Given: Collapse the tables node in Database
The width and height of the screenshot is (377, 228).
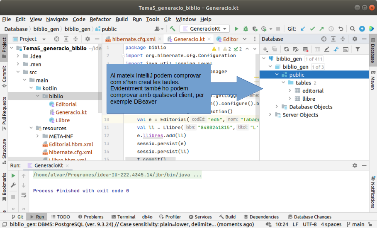Looking at the screenshot, I should [283, 82].
